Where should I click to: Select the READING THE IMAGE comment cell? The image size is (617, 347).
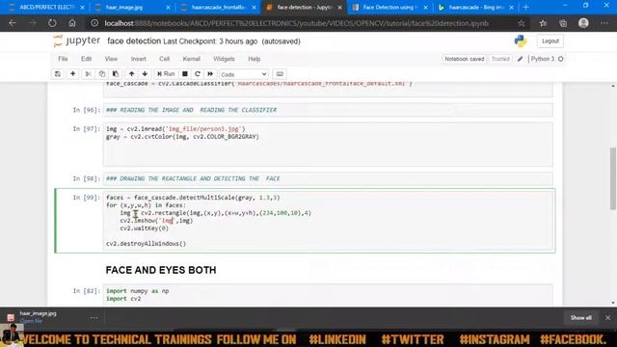[328, 110]
